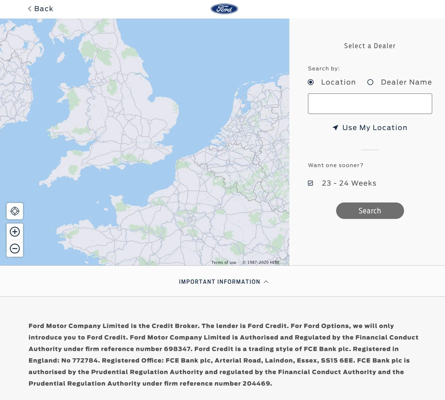Click the Ford Motor Company disclaimer paragraph
The height and width of the screenshot is (400, 445).
point(223,354)
